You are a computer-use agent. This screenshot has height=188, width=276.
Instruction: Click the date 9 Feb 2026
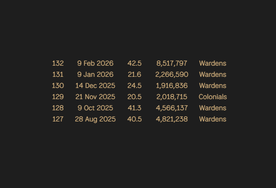95,63
